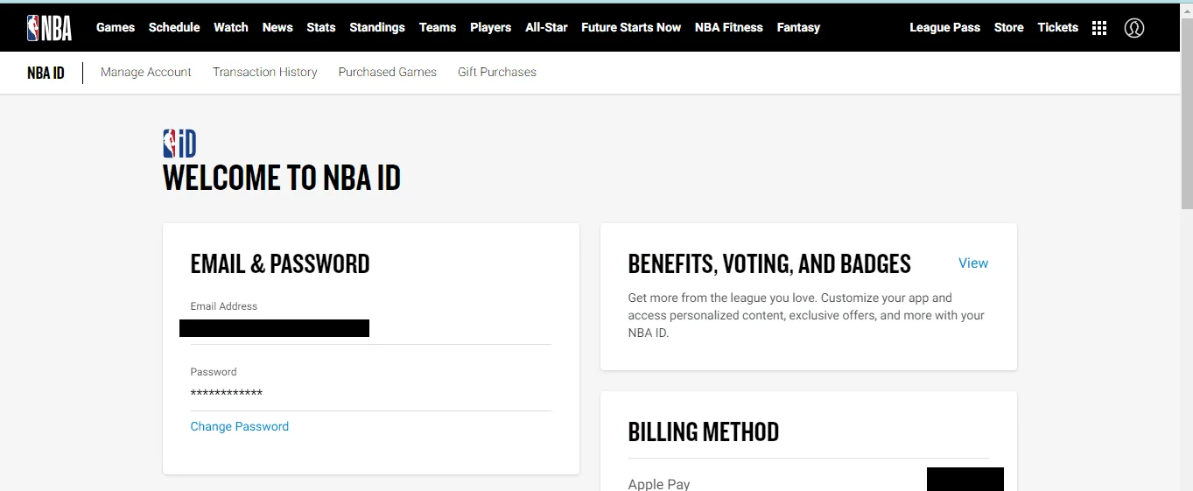The image size is (1193, 491).
Task: Visit the Store link
Action: 1008,27
